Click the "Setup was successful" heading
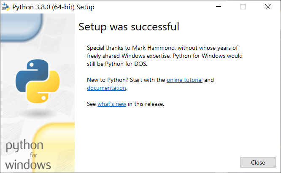281x173 pixels. [x=129, y=27]
